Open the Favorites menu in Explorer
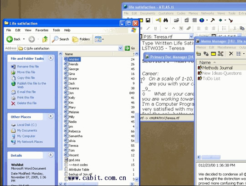The height and width of the screenshot is (186, 246). click(42, 30)
